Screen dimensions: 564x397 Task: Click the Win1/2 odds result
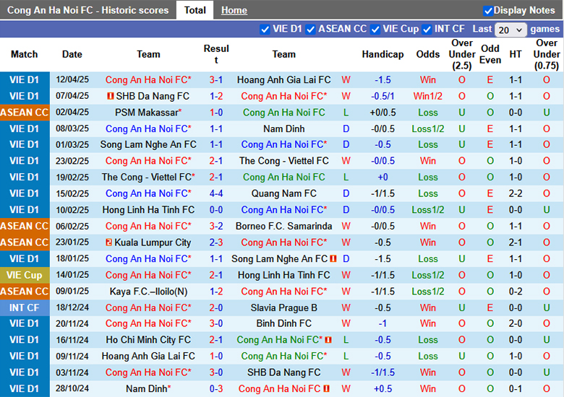coord(427,96)
